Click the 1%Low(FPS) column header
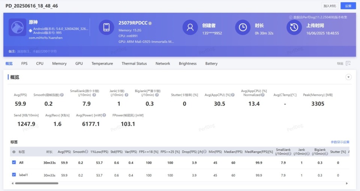Viewport: 360px width, 191px height. (x=99, y=152)
